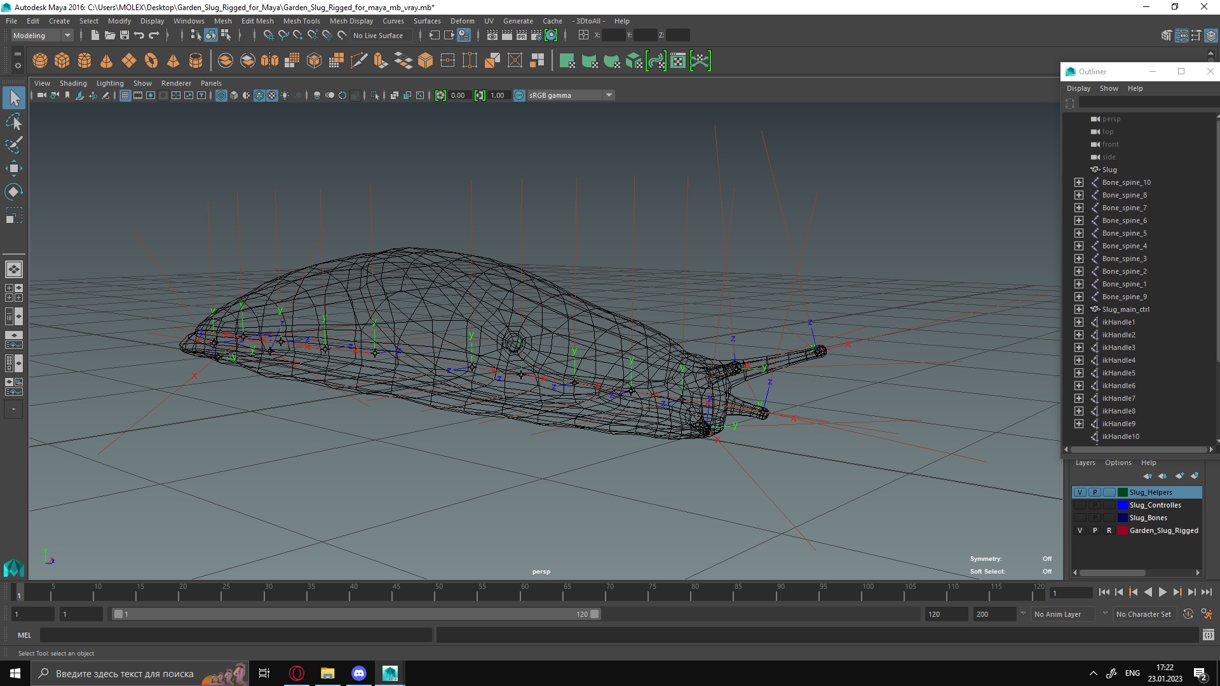Screen dimensions: 1220x686
Task: Click Slug_Helpers layer color swatch
Action: tap(1123, 492)
